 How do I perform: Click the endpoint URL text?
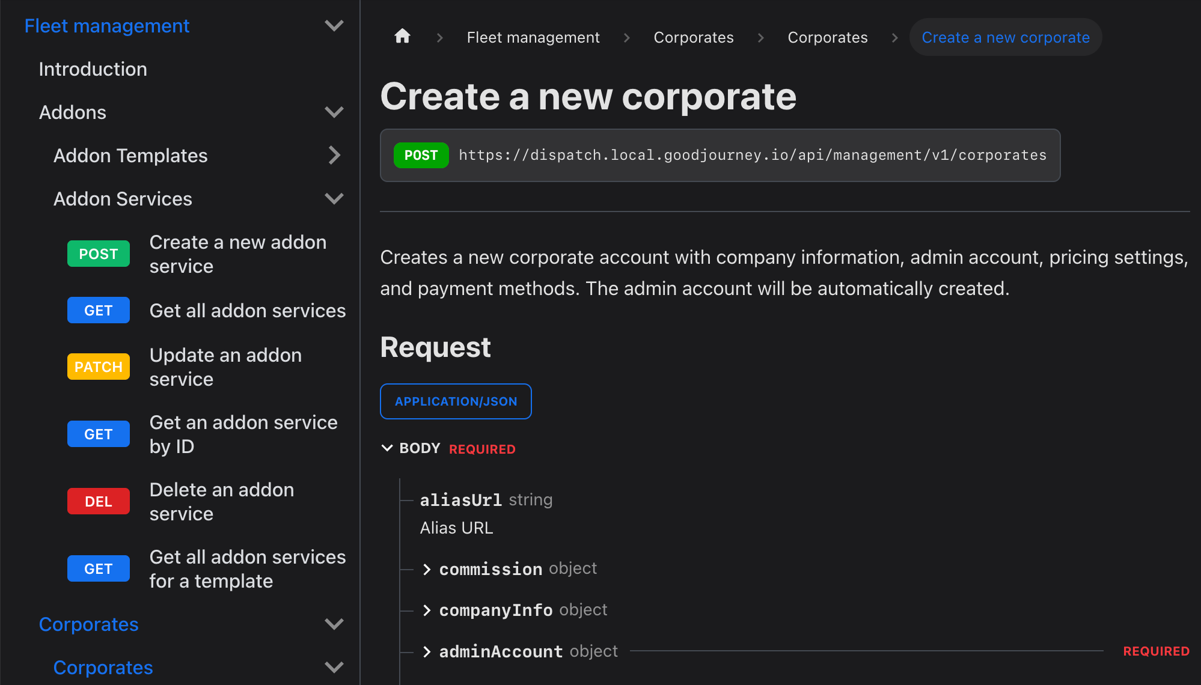click(x=752, y=156)
